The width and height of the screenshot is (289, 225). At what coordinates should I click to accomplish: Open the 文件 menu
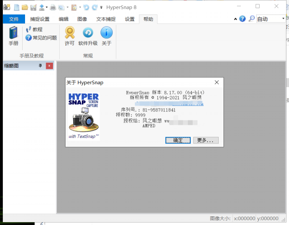click(14, 19)
